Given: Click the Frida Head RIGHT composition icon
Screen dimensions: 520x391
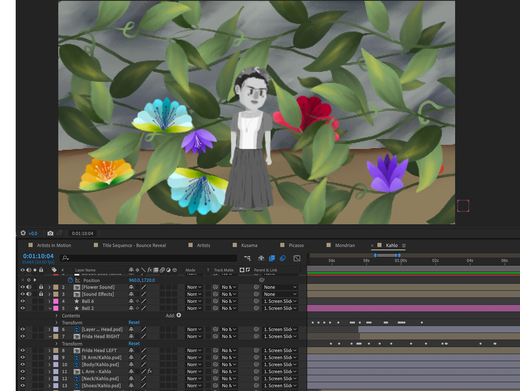Looking at the screenshot, I should point(77,336).
